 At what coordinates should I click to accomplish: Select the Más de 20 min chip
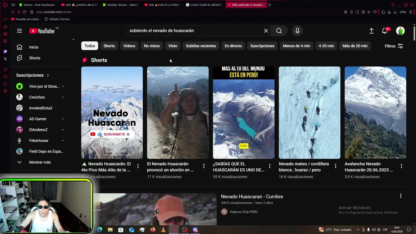tap(355, 46)
